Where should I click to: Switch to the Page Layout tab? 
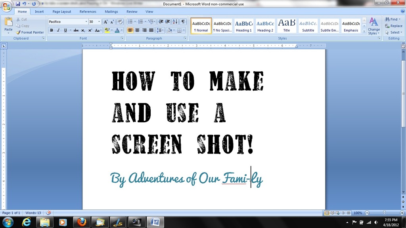click(61, 11)
